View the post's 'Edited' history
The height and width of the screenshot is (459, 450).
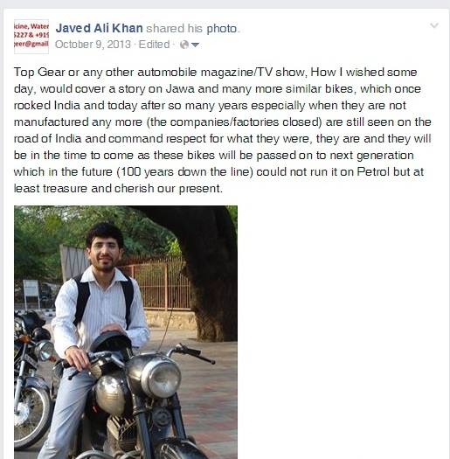pos(154,45)
